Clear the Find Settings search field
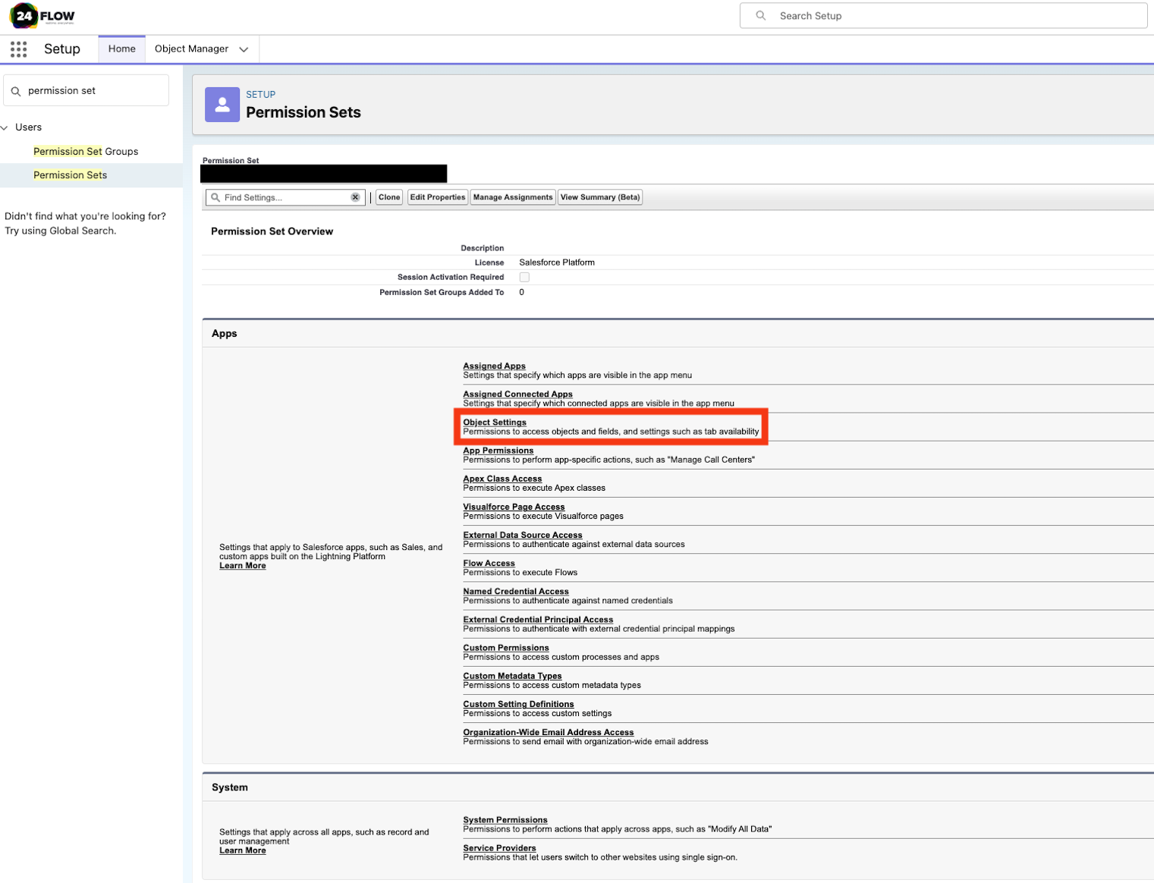The width and height of the screenshot is (1154, 883). point(355,197)
